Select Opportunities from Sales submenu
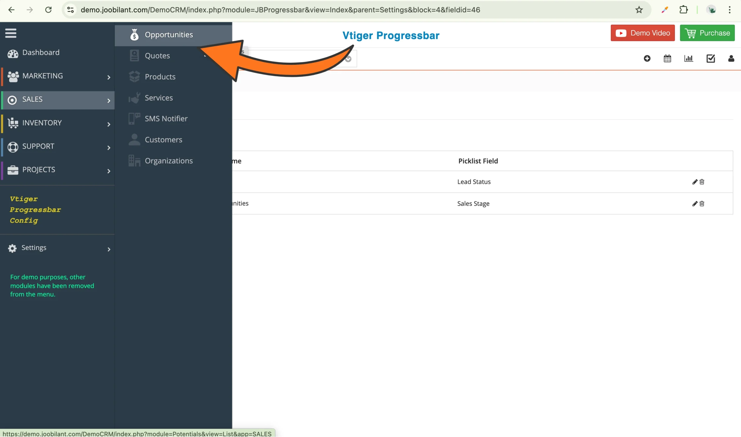 pyautogui.click(x=168, y=35)
